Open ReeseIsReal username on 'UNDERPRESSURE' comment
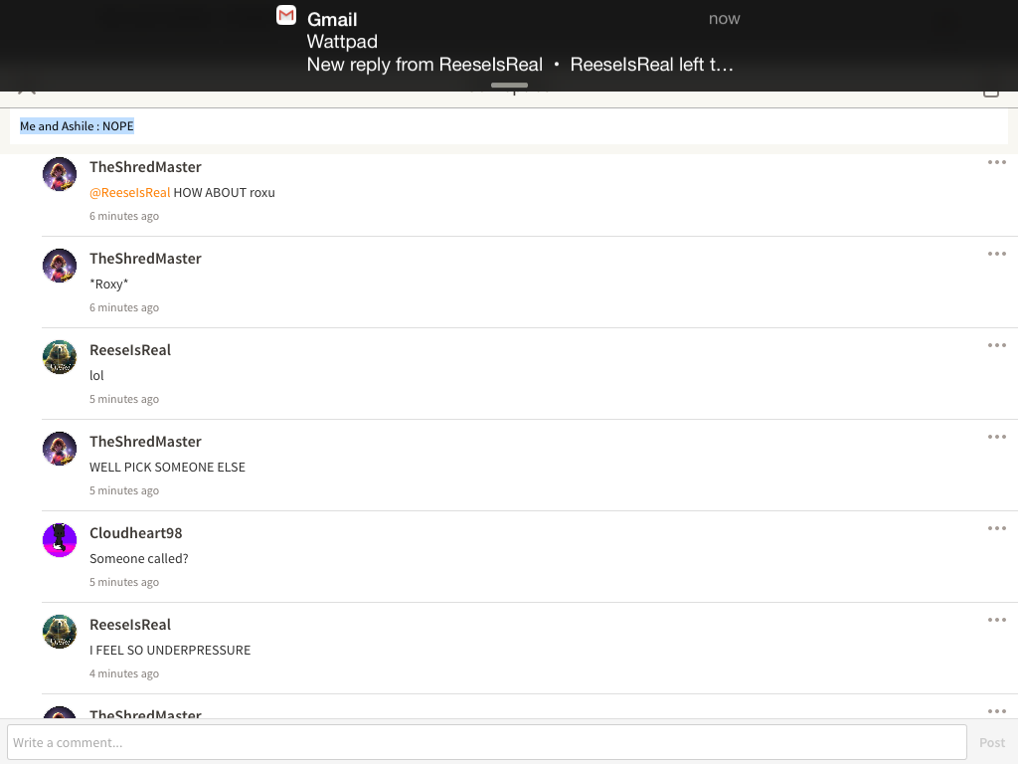 [x=130, y=625]
